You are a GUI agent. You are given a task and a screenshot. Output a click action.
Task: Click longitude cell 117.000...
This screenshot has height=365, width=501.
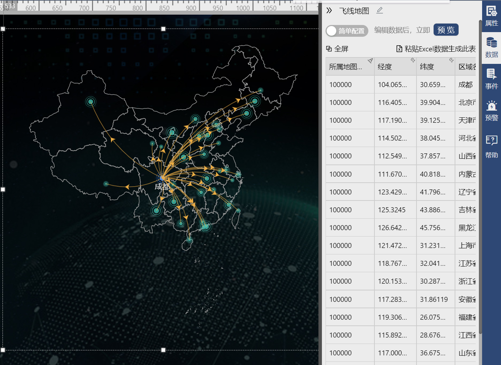pos(395,353)
